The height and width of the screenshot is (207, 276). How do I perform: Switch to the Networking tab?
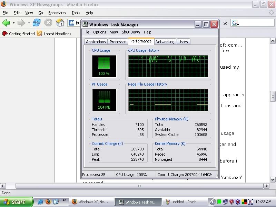point(165,42)
